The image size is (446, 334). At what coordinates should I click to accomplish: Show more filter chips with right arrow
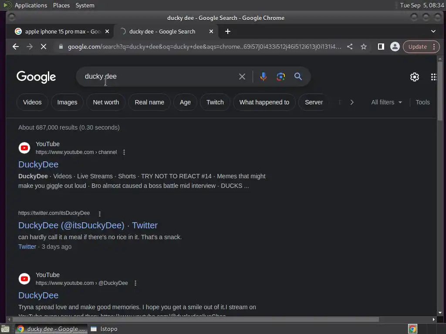point(352,102)
